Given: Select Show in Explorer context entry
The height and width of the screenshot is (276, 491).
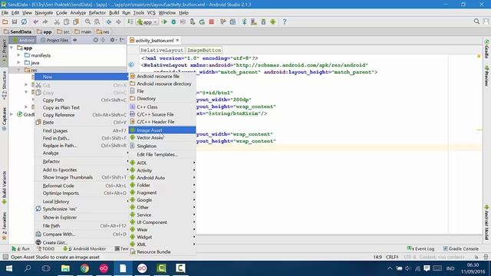Looking at the screenshot, I should pos(81,217).
